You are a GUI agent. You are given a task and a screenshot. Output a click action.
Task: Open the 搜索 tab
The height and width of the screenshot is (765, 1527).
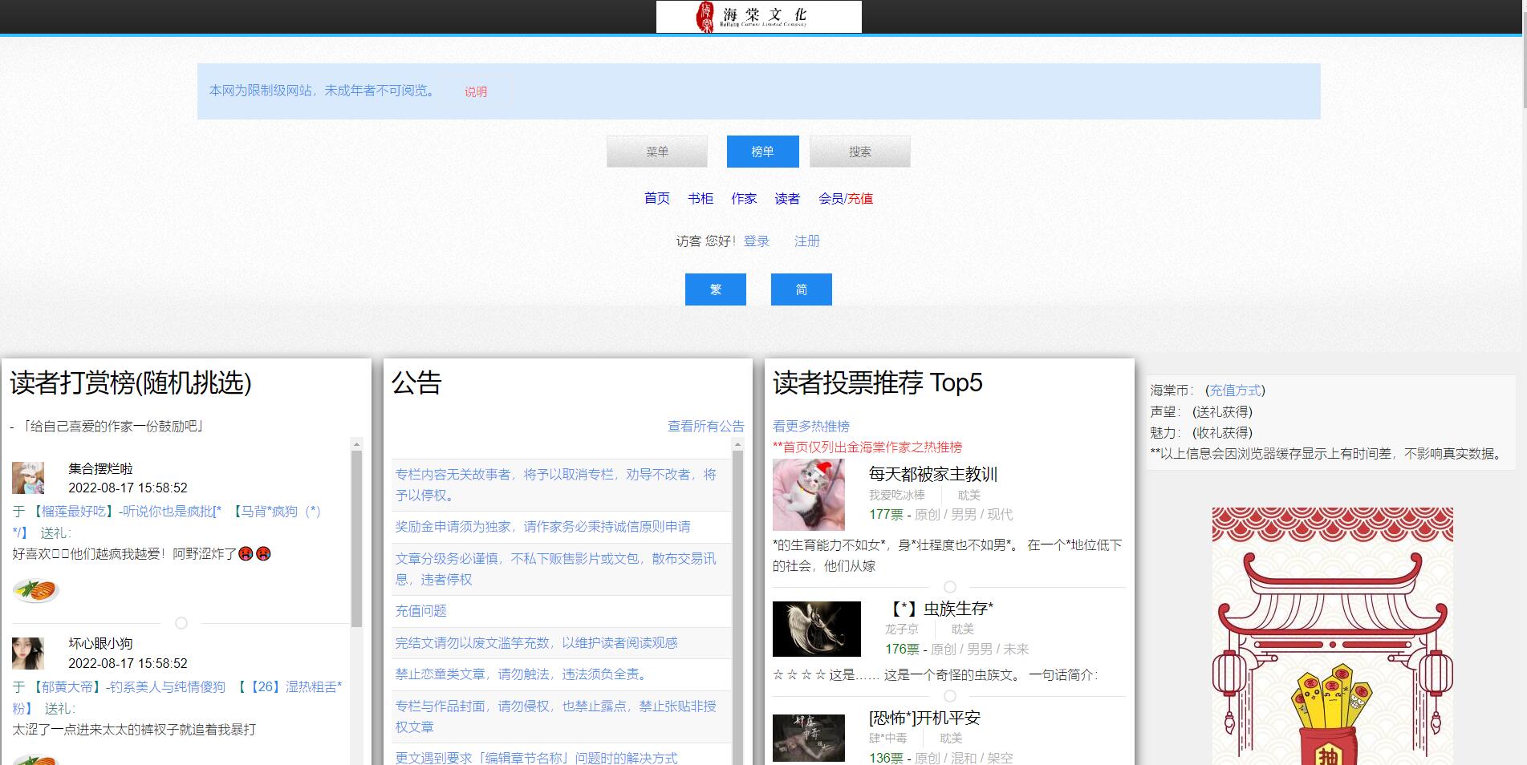tap(859, 152)
